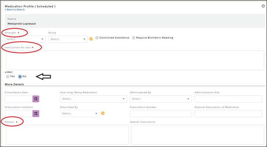Click the Consultation Date field
This screenshot has height=147, width=267.
pyautogui.click(x=19, y=99)
